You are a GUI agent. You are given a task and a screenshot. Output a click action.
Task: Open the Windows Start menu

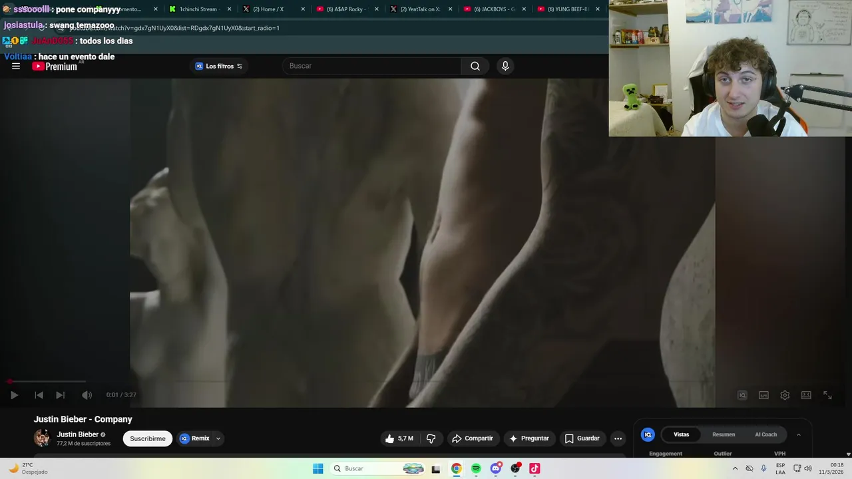(x=318, y=468)
